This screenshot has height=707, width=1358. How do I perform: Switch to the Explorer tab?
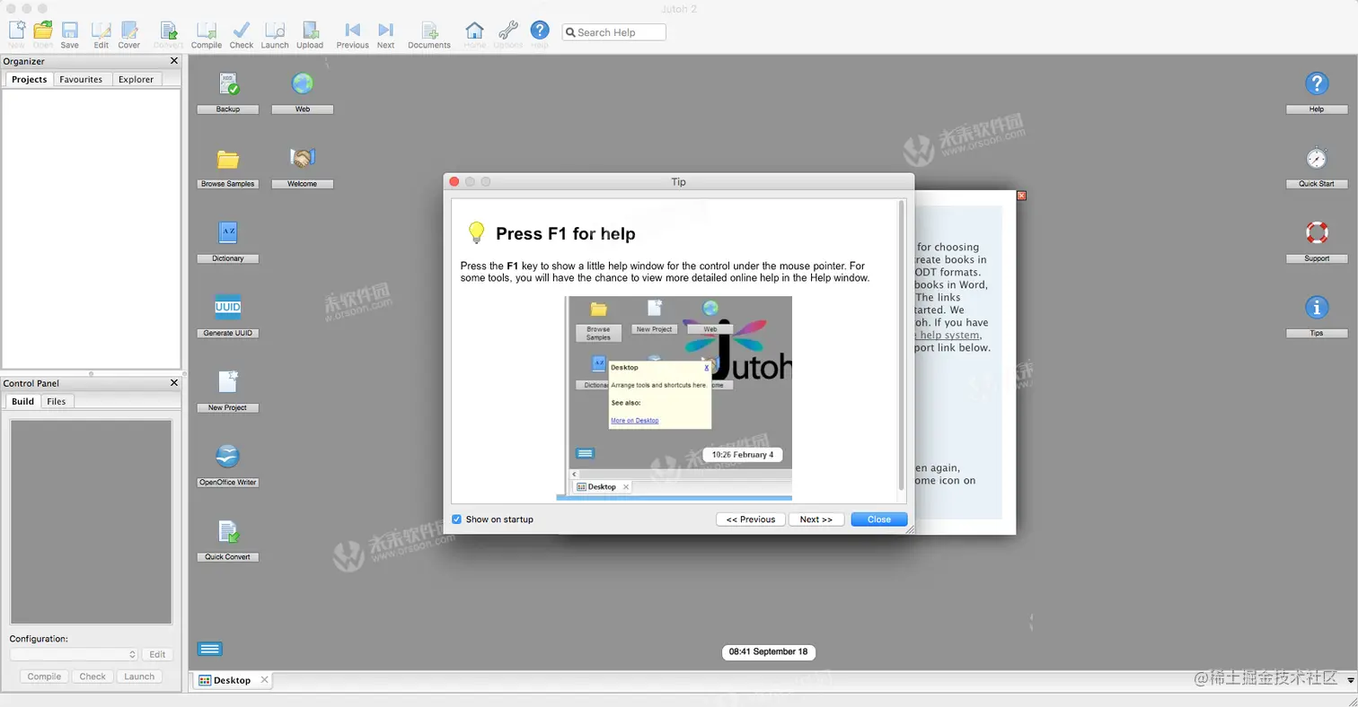(x=136, y=79)
